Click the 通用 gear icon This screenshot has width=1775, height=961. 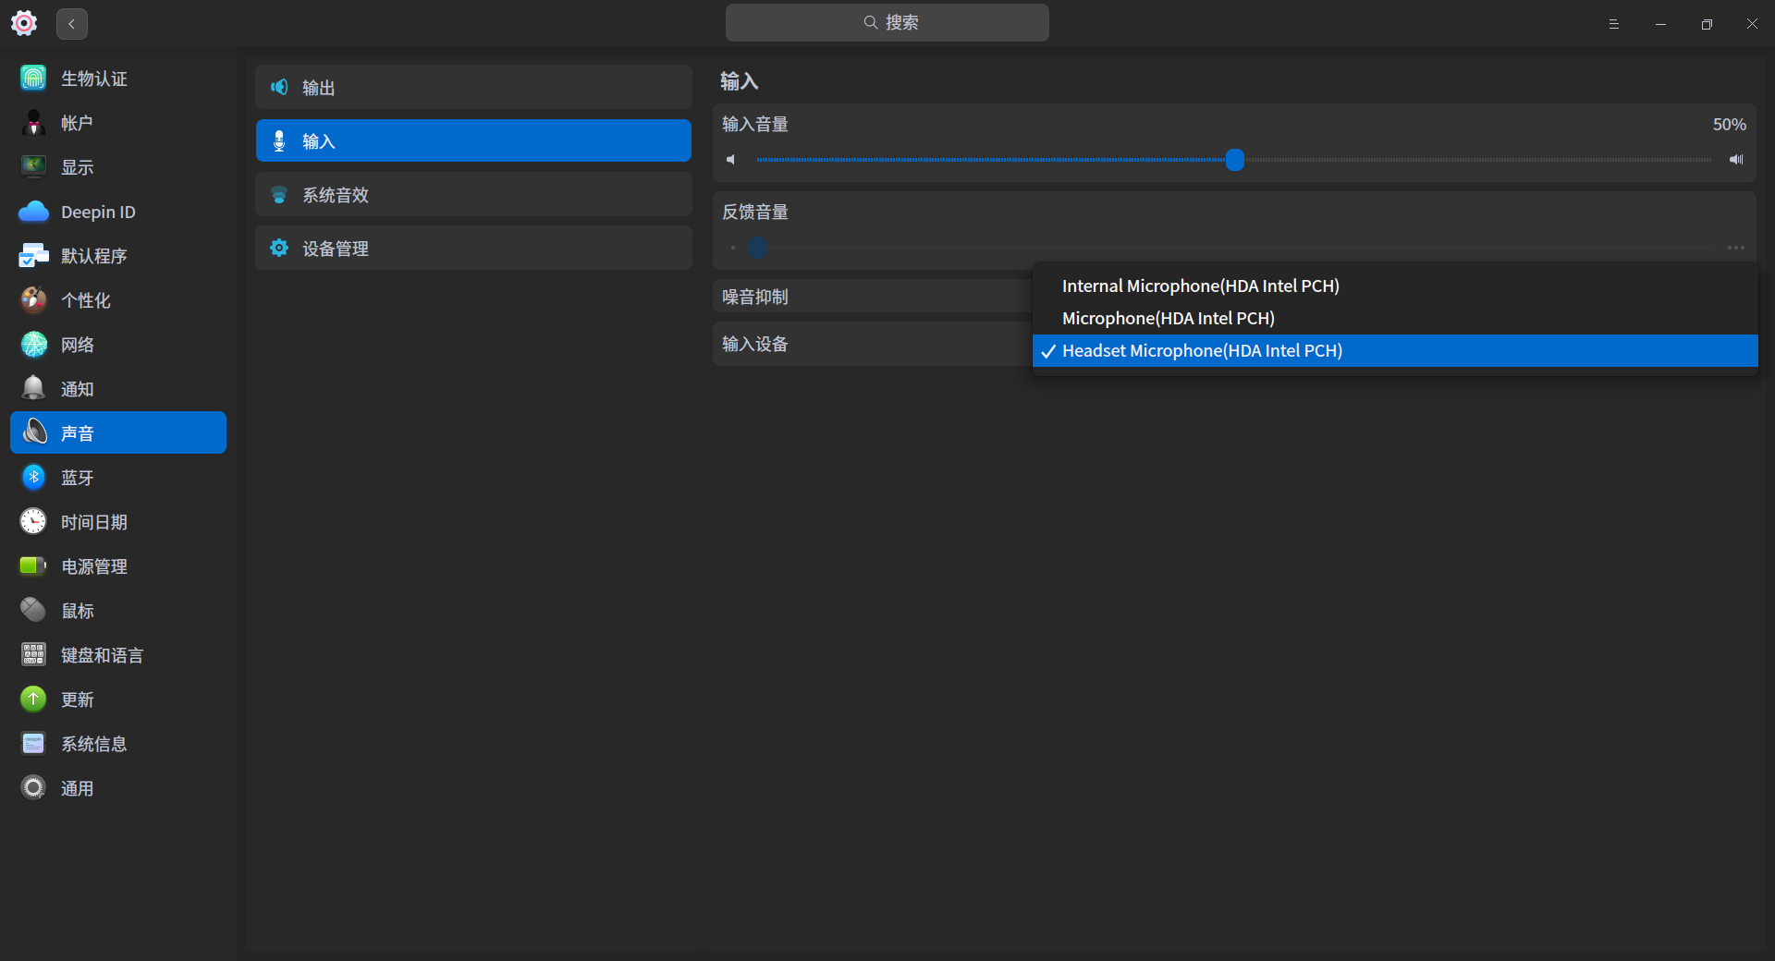(x=33, y=788)
